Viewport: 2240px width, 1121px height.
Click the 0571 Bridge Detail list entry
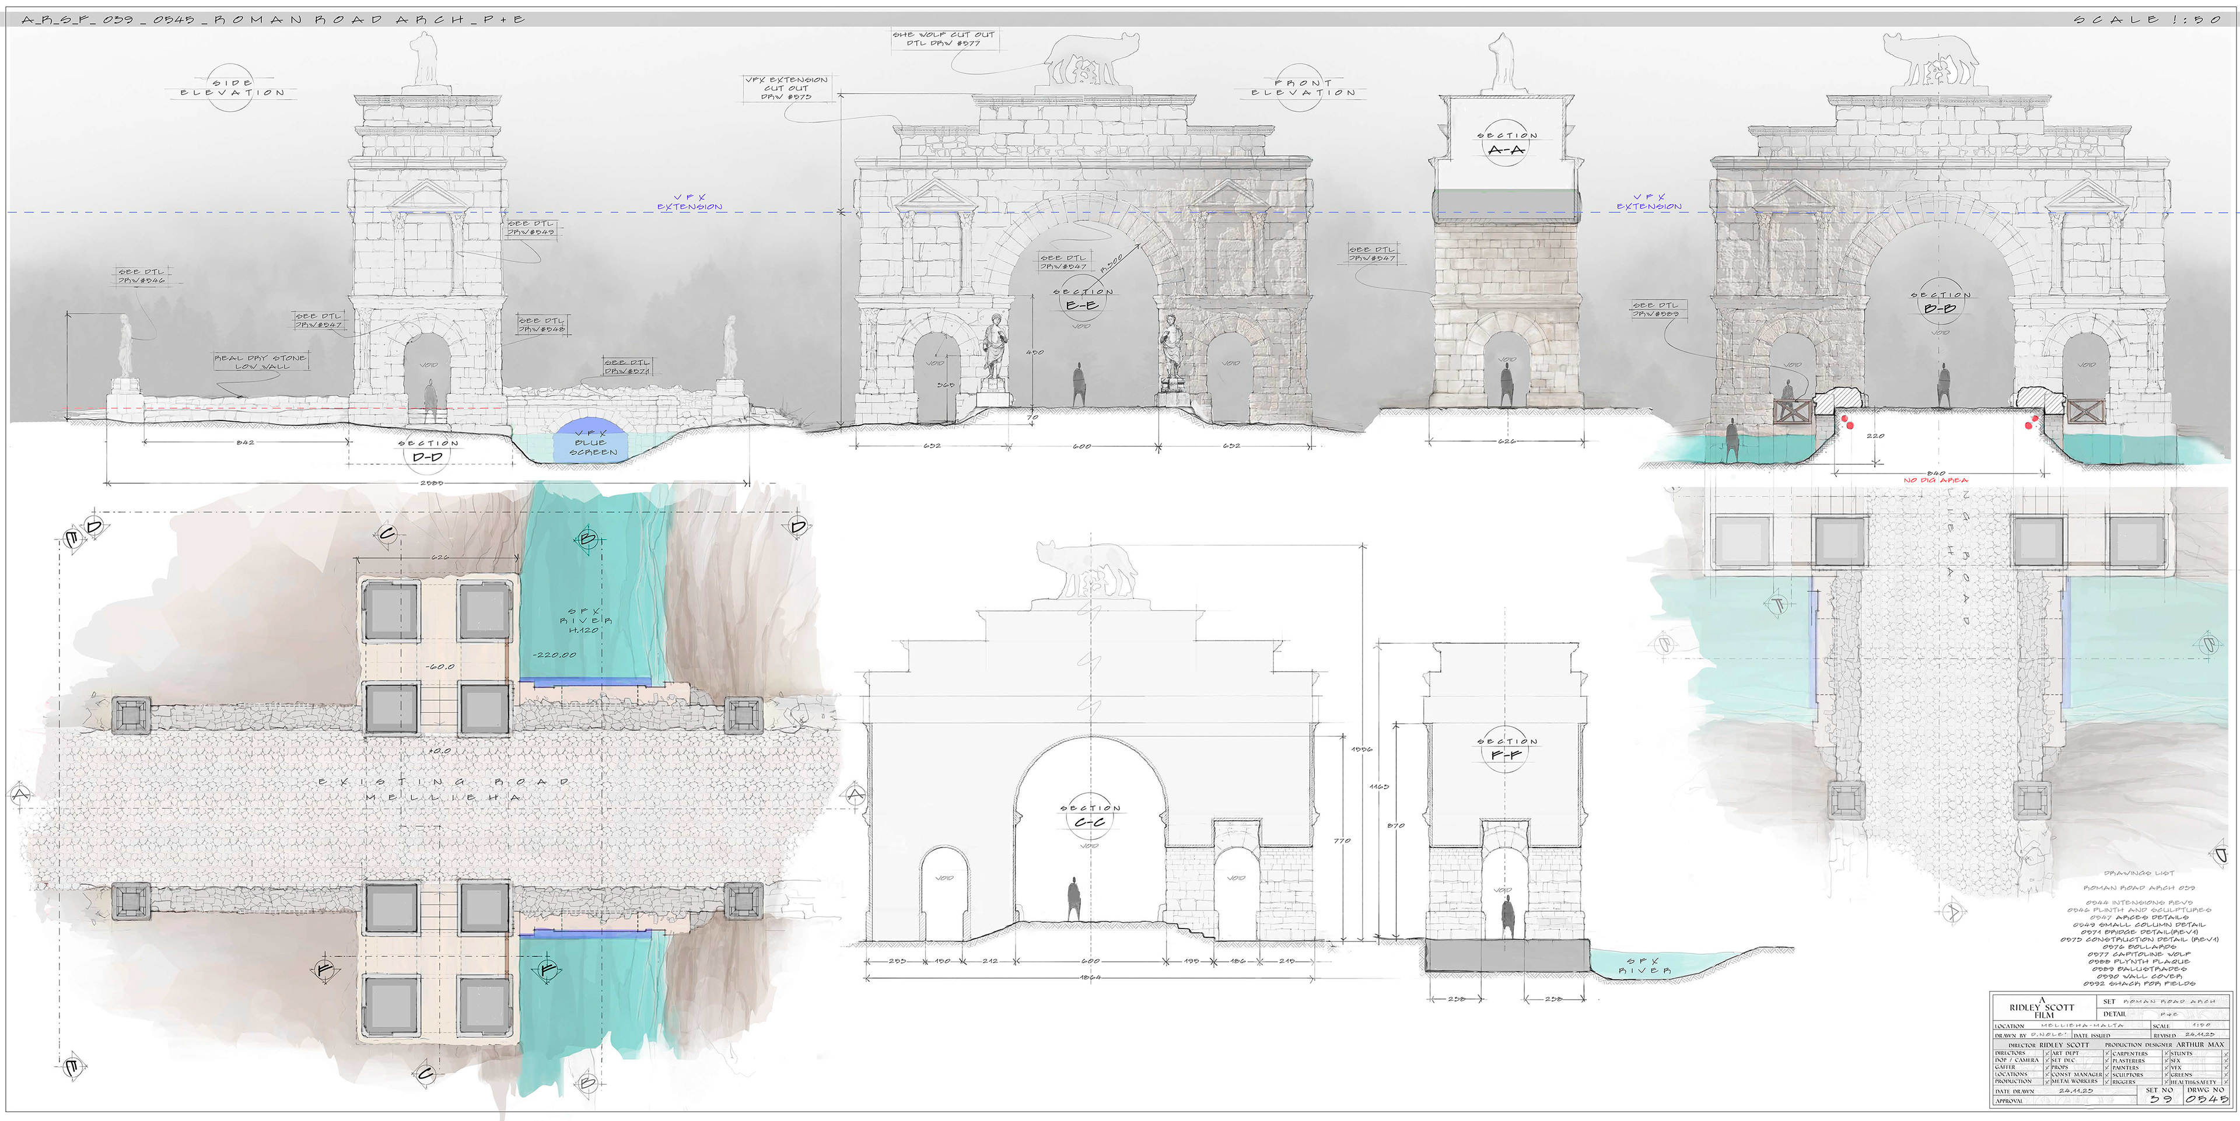(x=2139, y=931)
